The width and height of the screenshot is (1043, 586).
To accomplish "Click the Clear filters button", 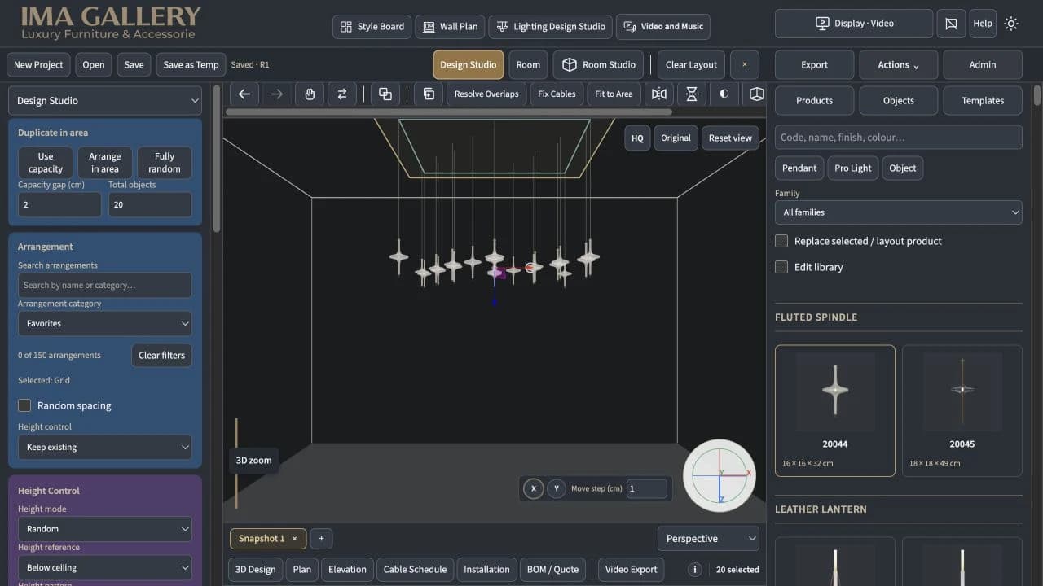I will point(161,355).
